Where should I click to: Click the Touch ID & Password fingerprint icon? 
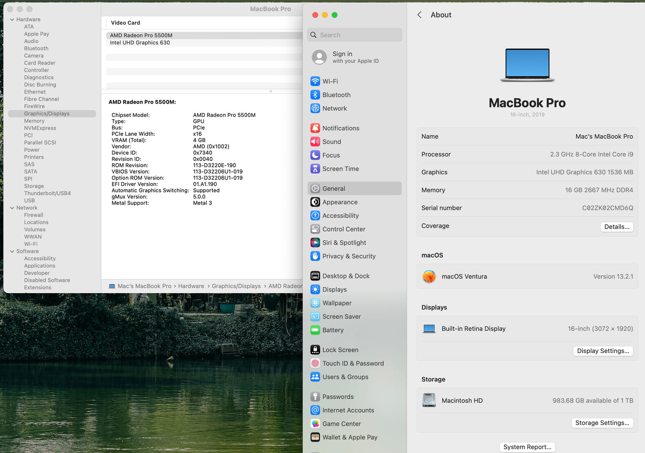[x=315, y=363]
